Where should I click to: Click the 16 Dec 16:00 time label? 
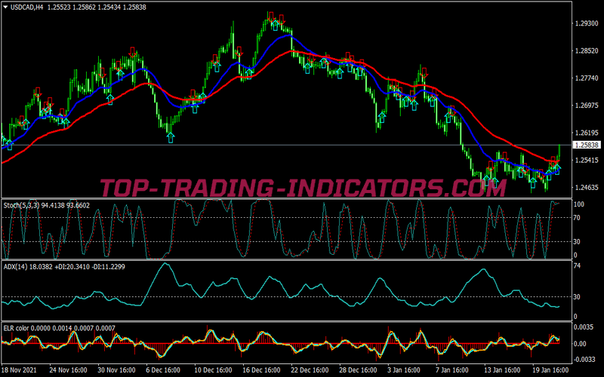click(x=261, y=370)
